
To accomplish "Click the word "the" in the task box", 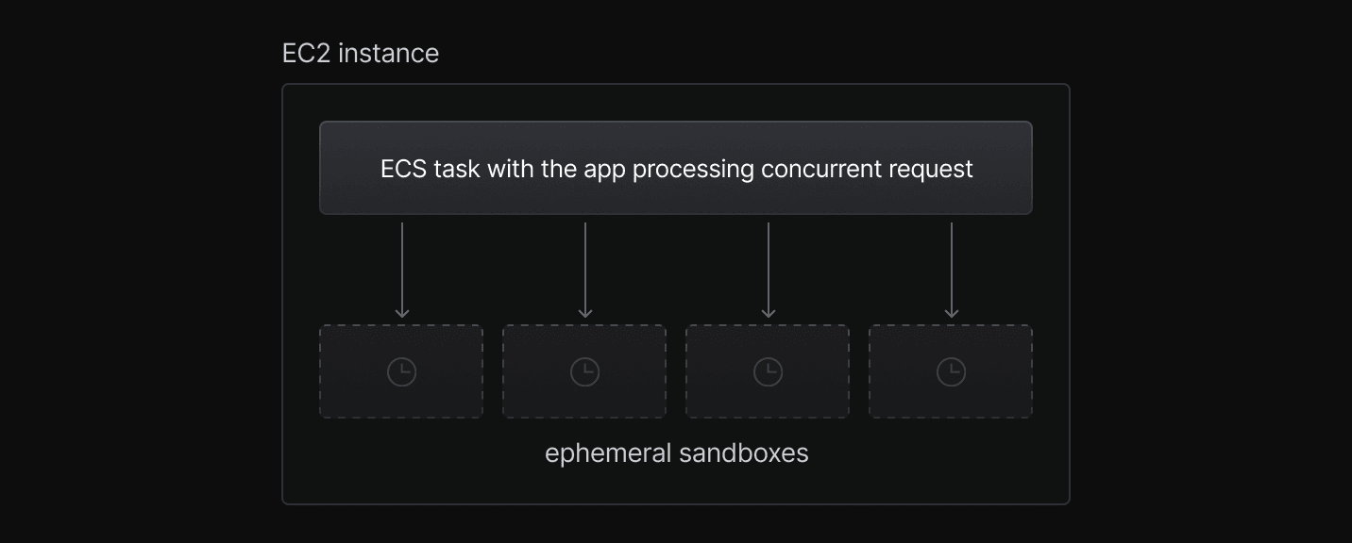I will tap(559, 170).
